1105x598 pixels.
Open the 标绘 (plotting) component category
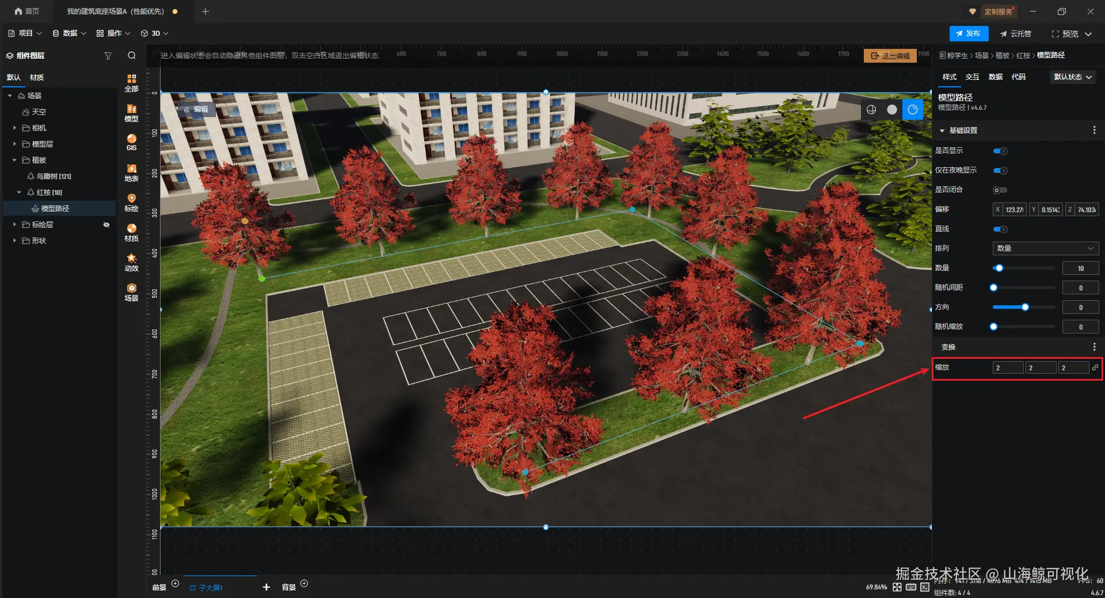click(132, 202)
